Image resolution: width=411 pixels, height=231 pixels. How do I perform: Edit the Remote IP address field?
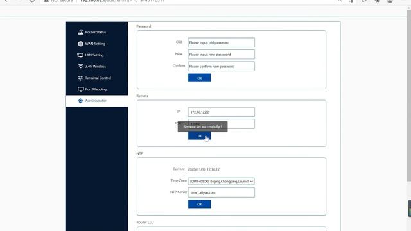pyautogui.click(x=221, y=112)
